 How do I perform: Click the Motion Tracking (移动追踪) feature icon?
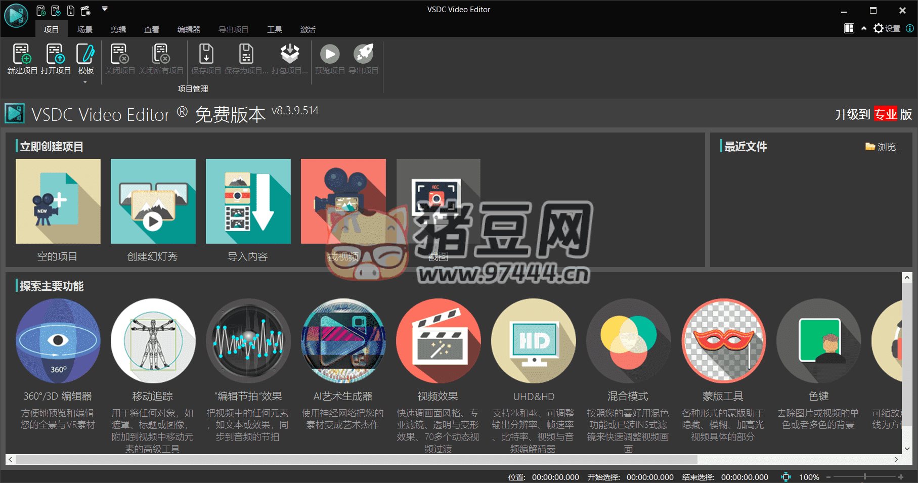153,340
